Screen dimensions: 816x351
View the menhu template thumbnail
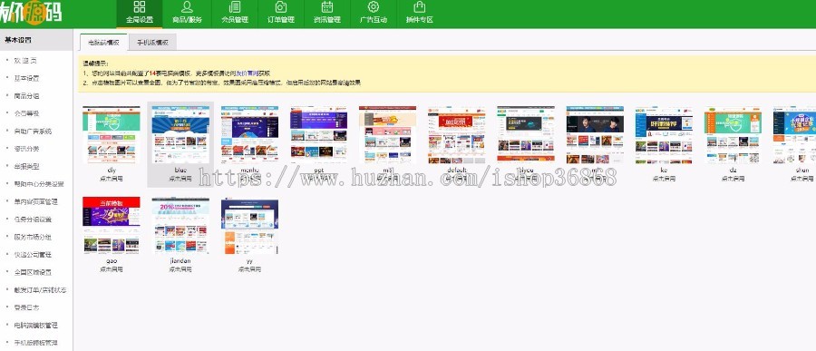click(249, 135)
